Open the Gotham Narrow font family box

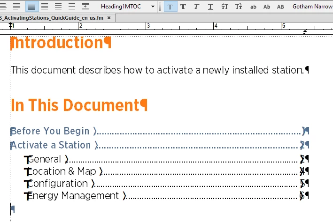[312, 7]
